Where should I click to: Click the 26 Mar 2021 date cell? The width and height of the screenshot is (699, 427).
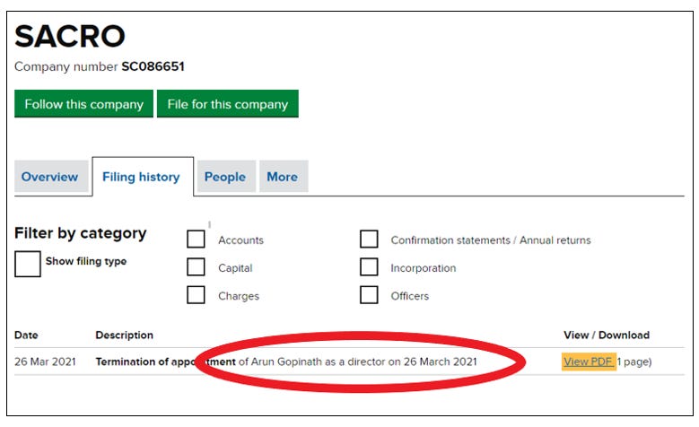(45, 362)
